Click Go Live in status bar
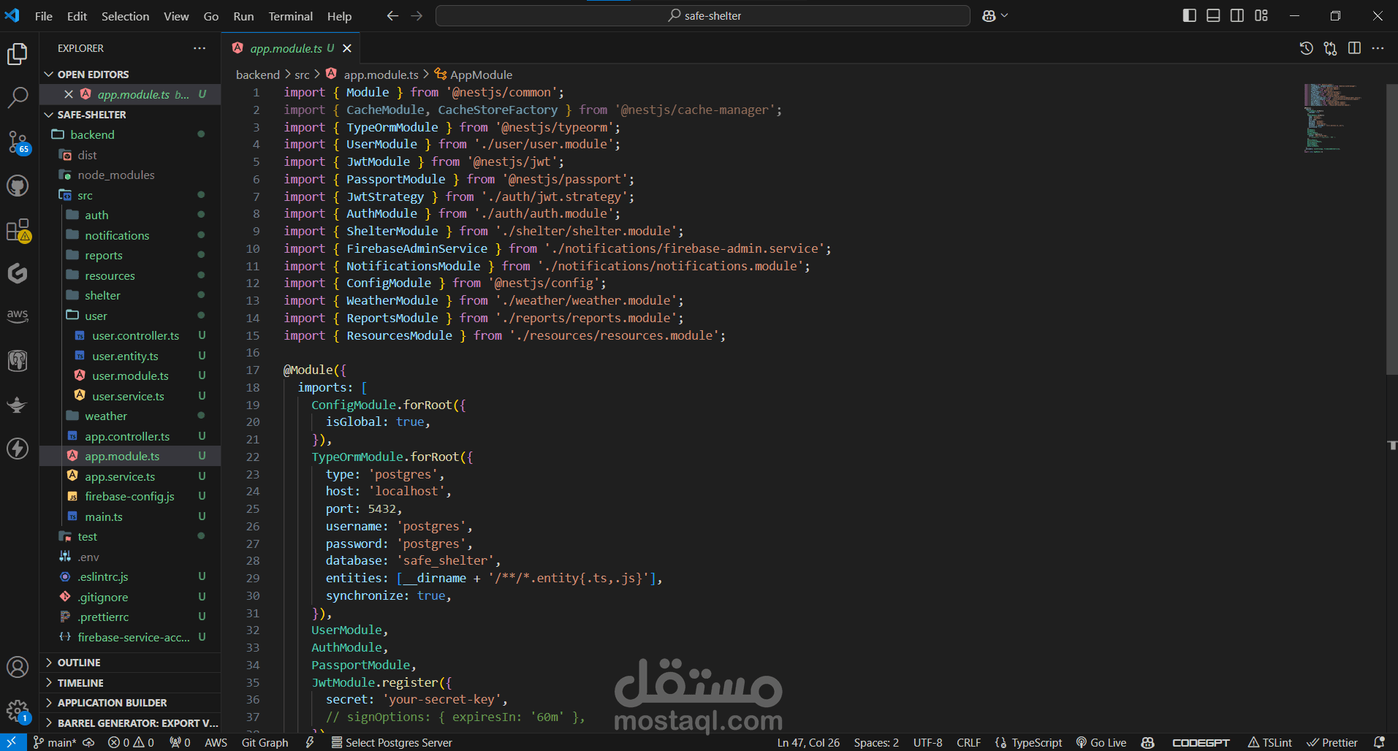This screenshot has width=1398, height=751. point(1101,742)
